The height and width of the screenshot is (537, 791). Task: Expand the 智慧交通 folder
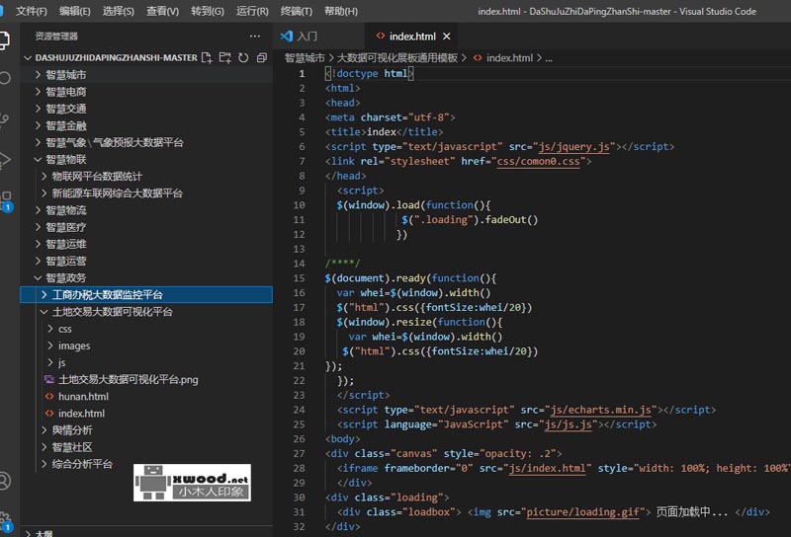point(146,109)
